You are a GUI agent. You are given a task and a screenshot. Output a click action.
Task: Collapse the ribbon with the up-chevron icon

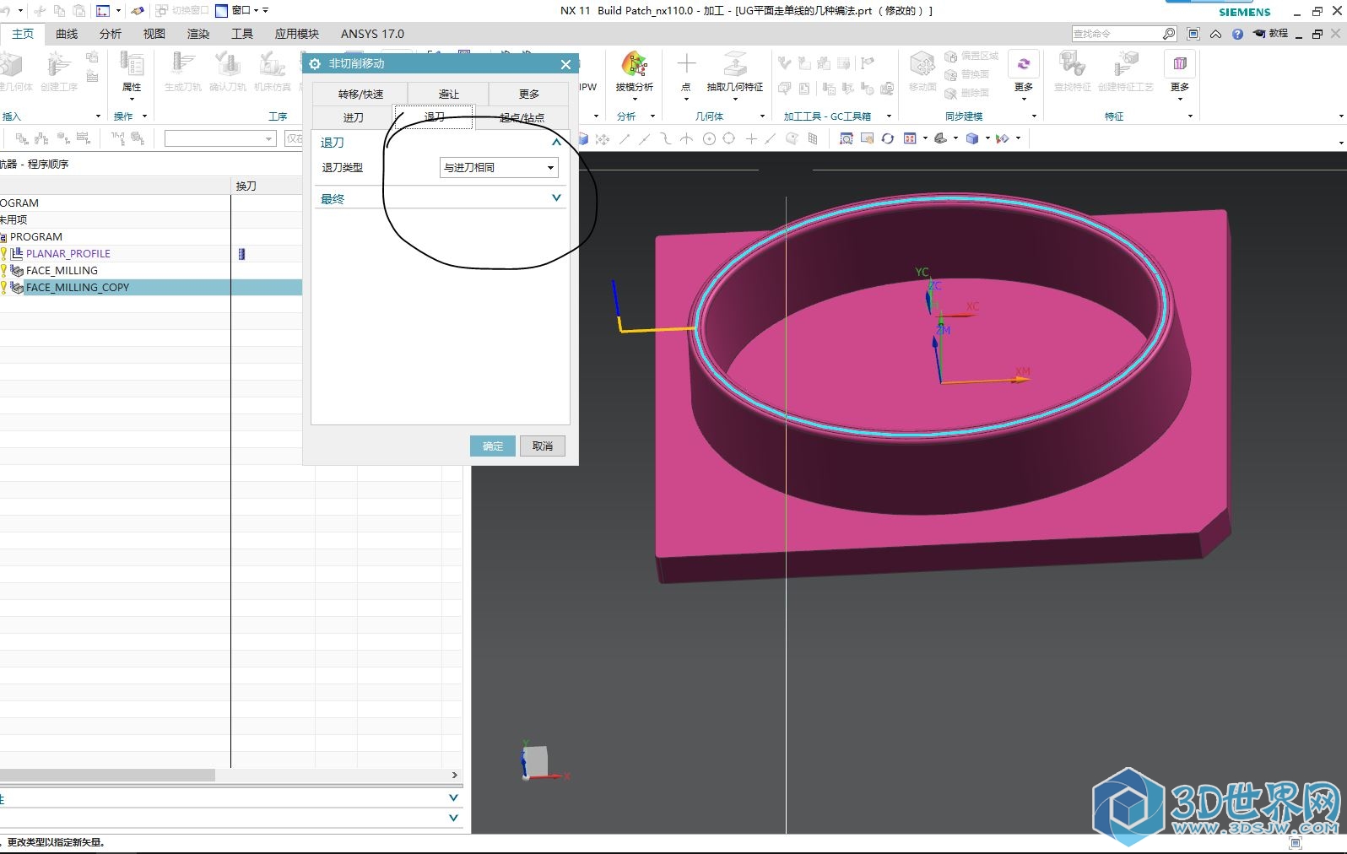(1215, 34)
